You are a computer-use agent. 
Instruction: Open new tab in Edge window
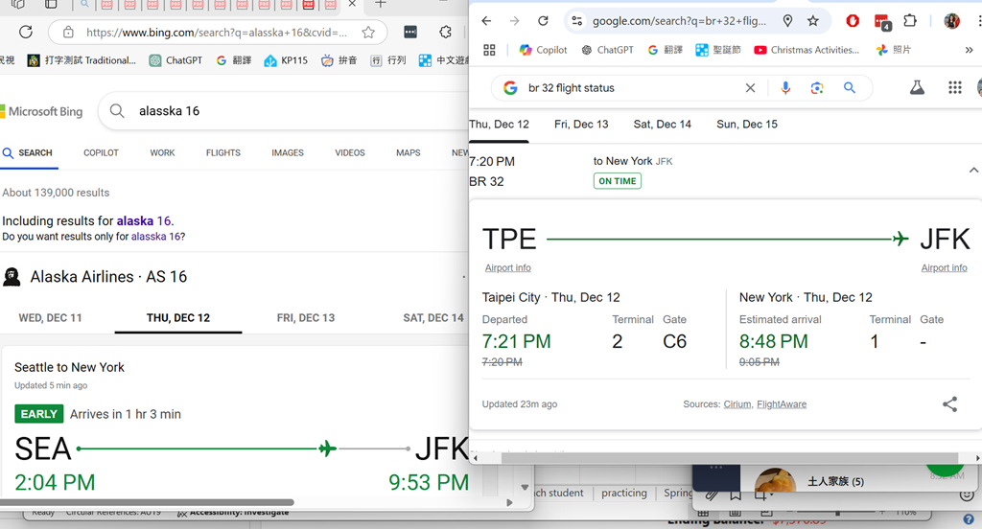click(380, 4)
